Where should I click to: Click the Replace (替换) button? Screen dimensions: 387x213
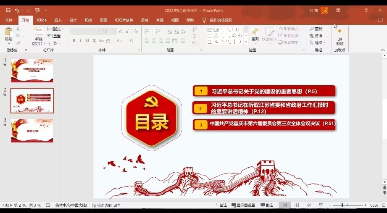pyautogui.click(x=317, y=36)
